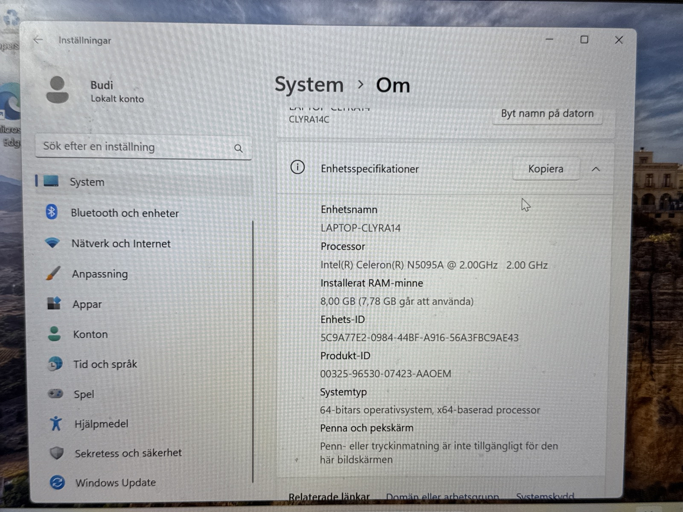Click the shield Sekretess icon
Image resolution: width=683 pixels, height=512 pixels.
[x=57, y=453]
